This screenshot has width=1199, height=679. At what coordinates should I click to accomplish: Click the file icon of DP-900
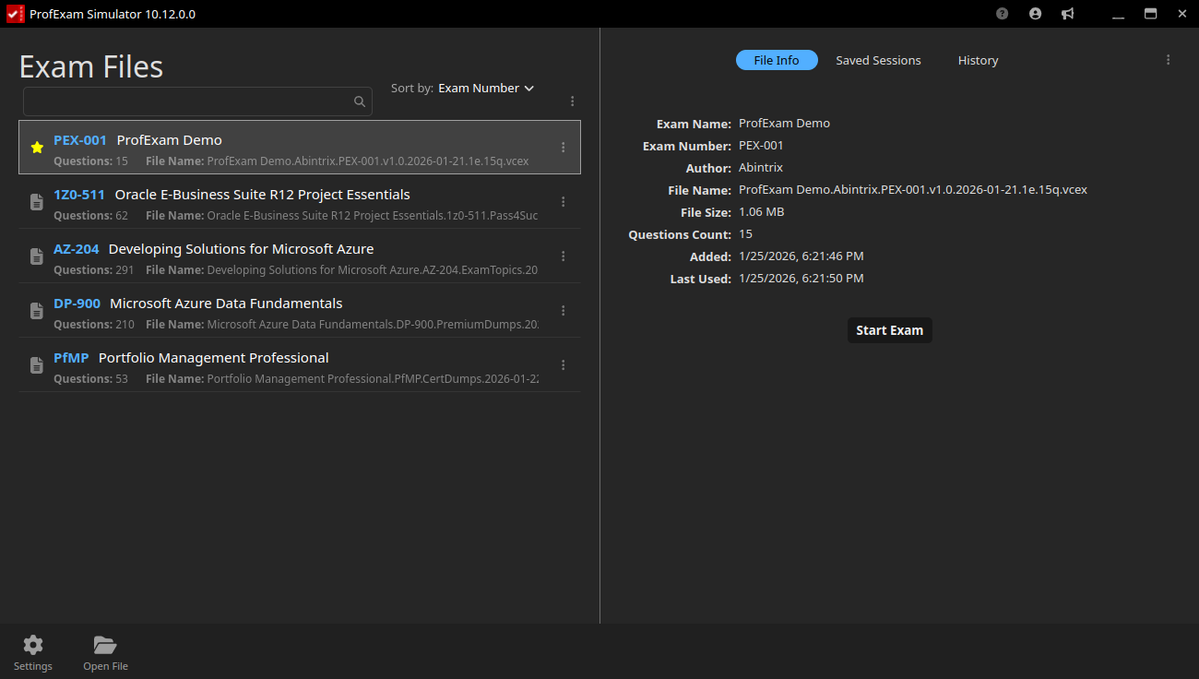pyautogui.click(x=37, y=311)
